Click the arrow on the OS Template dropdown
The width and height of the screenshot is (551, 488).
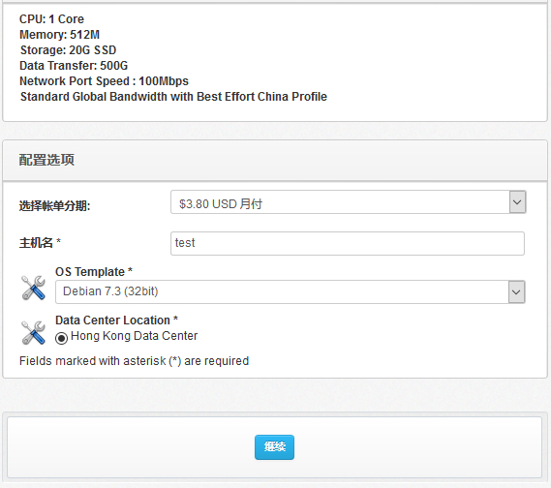click(516, 291)
